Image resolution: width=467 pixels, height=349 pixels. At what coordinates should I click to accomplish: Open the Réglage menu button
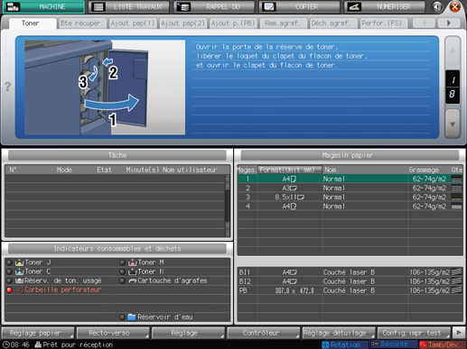188,333
